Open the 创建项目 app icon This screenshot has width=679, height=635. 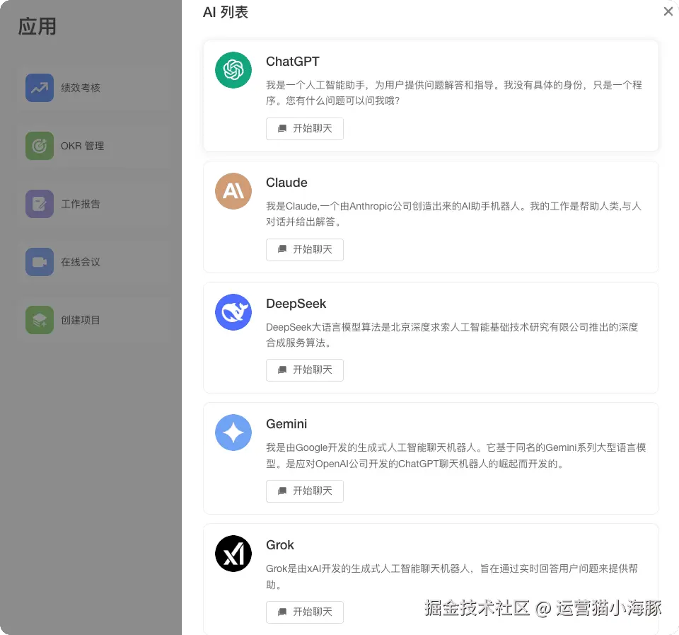(40, 320)
